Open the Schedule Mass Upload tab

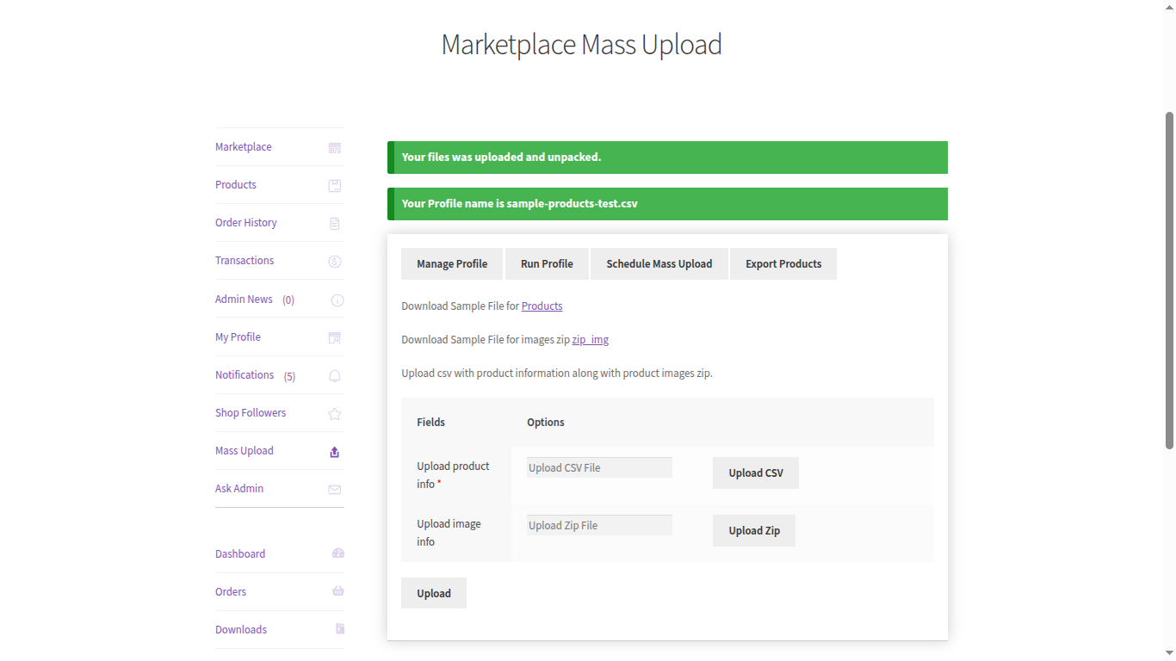(x=659, y=263)
